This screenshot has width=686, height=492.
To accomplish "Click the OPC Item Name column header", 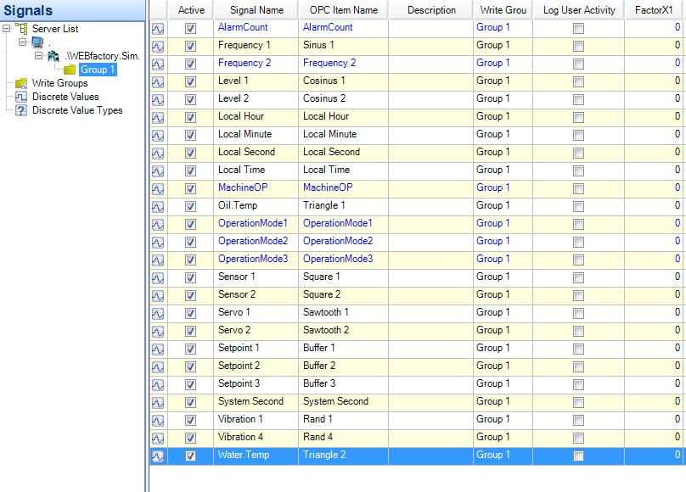I will 340,10.
